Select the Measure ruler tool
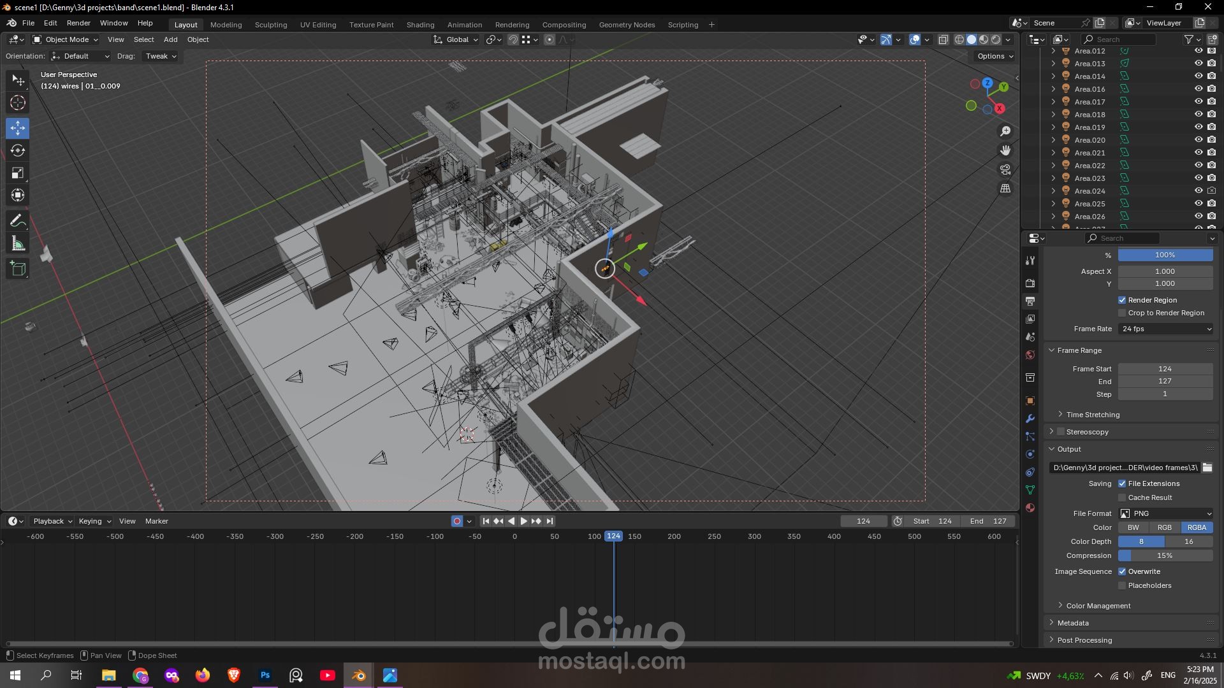1224x688 pixels. 18,244
